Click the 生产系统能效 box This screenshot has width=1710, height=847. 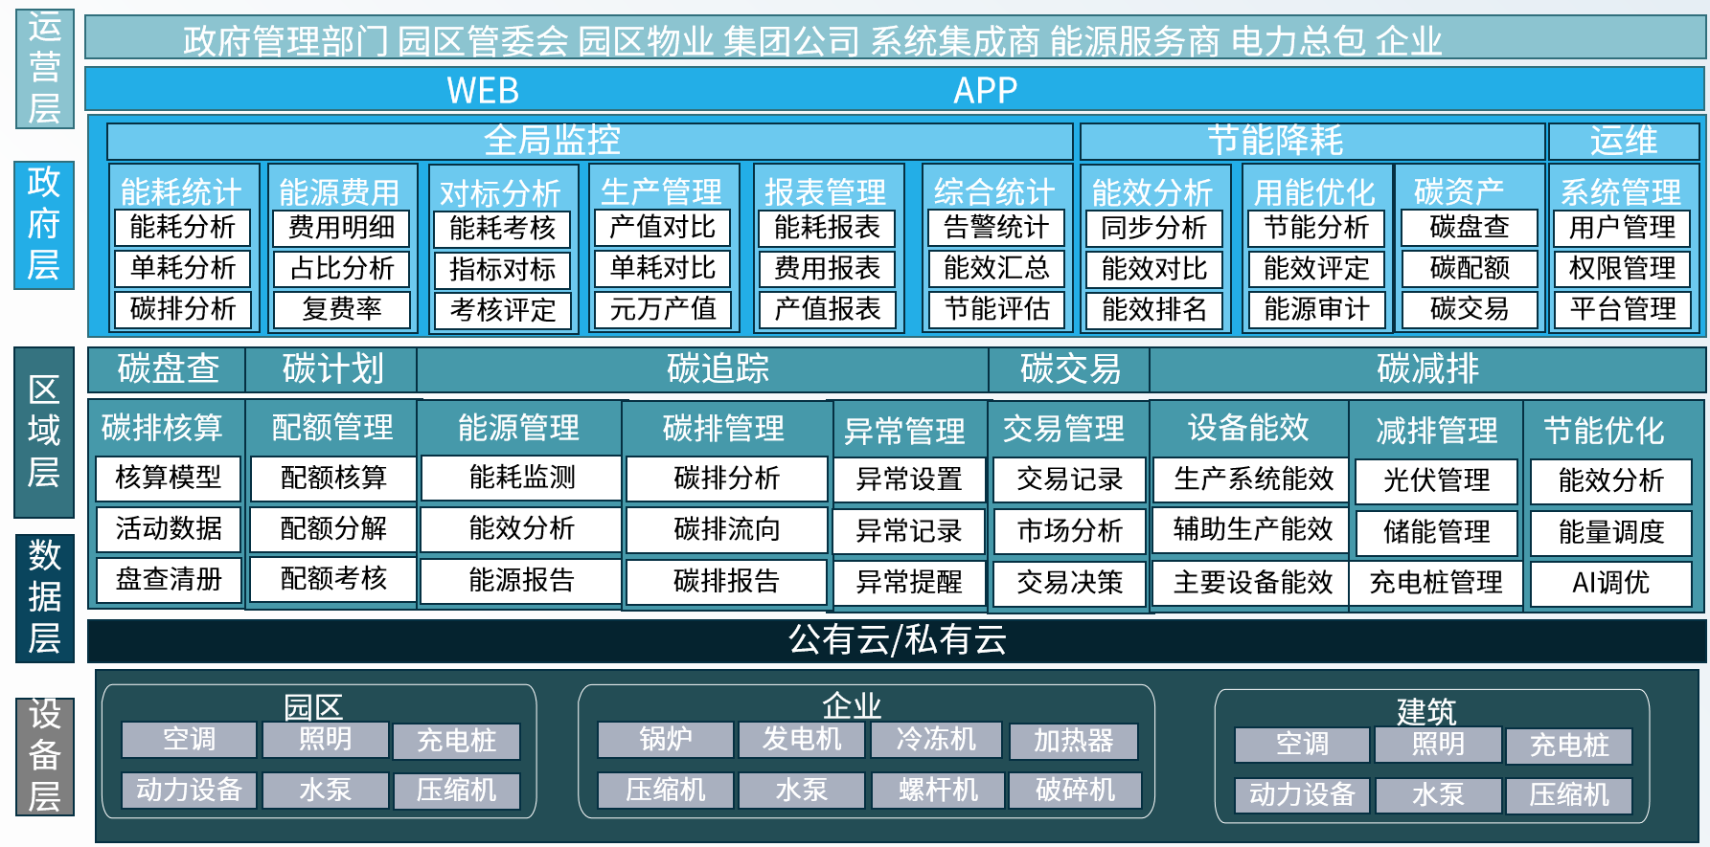coord(1252,479)
